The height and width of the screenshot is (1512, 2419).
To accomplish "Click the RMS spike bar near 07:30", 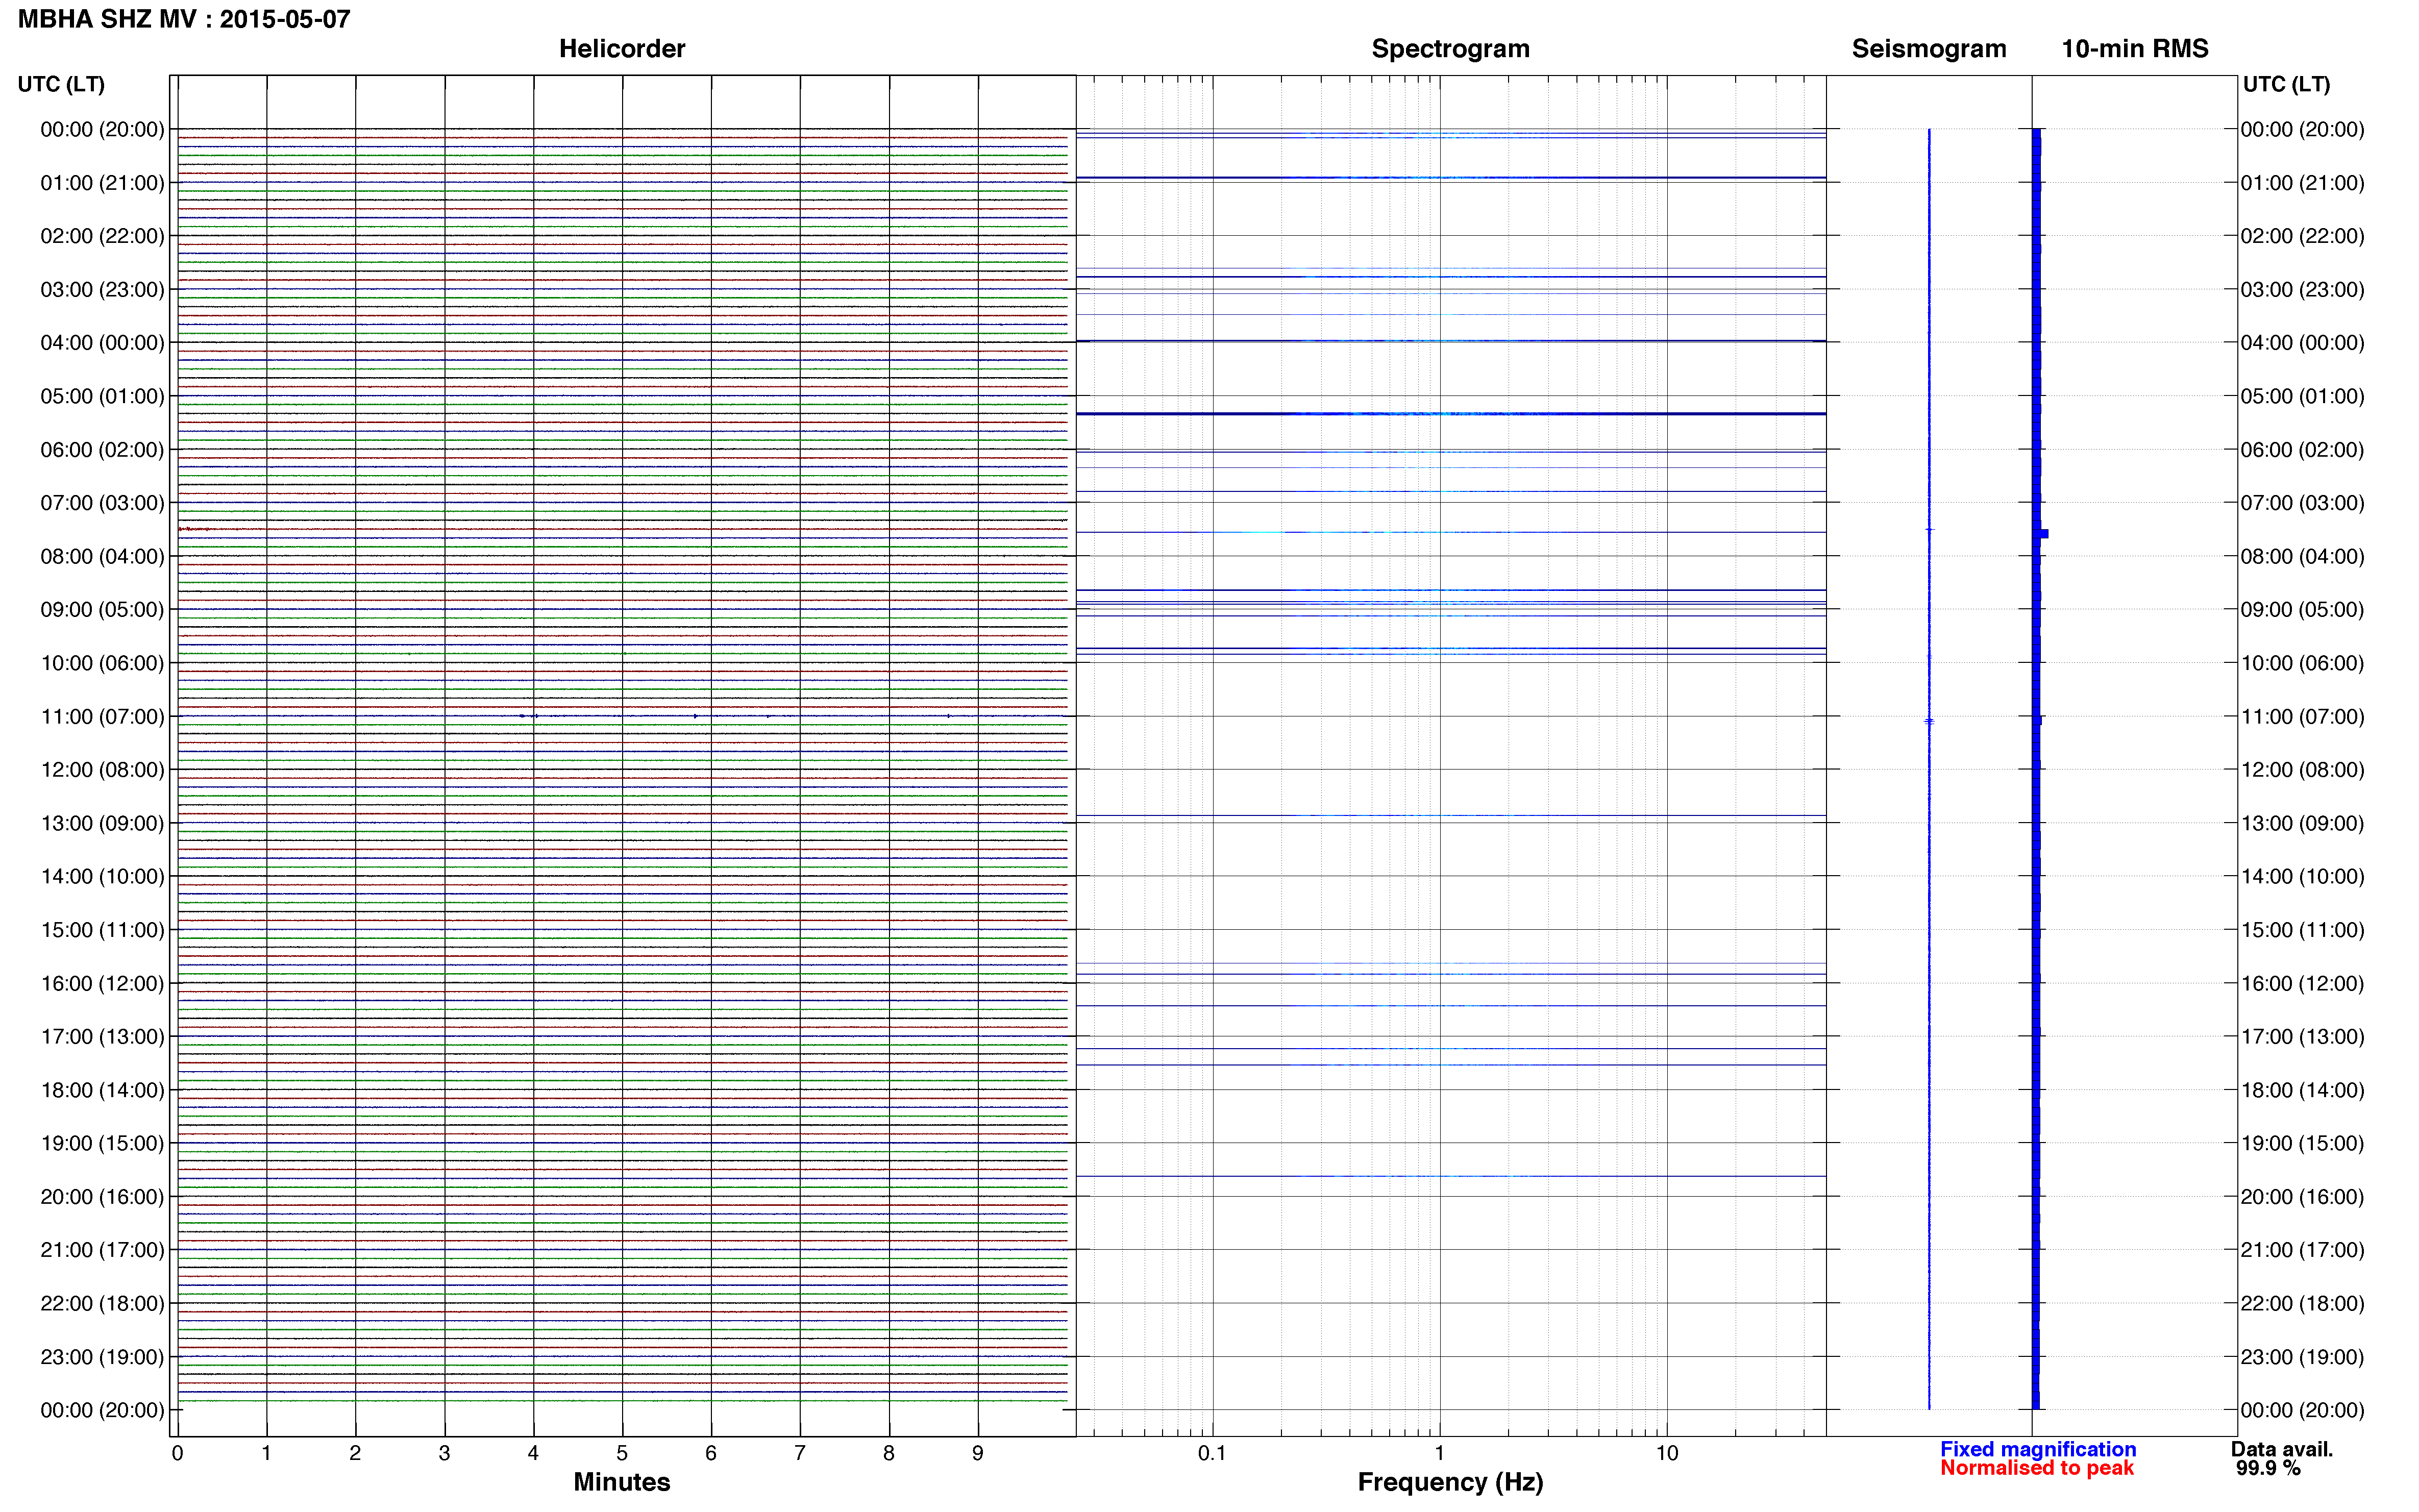I will point(2041,534).
